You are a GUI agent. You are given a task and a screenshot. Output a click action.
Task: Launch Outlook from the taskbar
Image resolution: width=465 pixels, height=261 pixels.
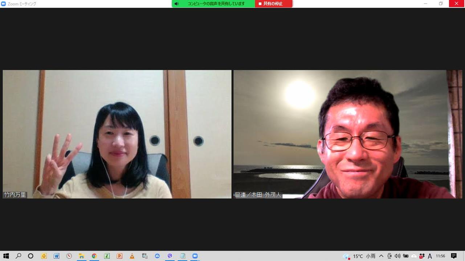(44, 256)
